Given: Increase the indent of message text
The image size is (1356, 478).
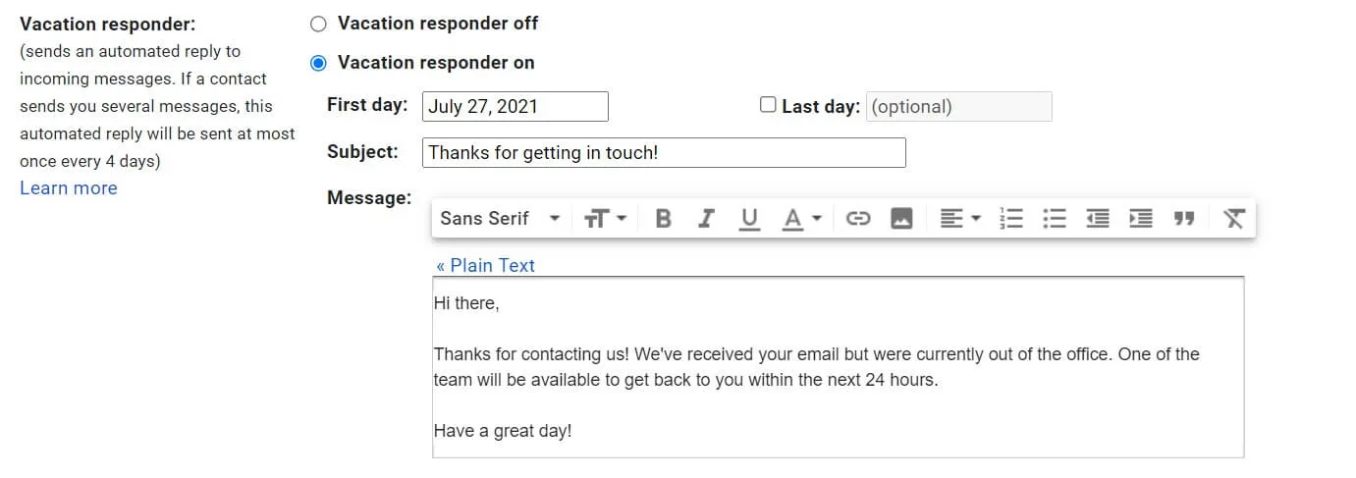Looking at the screenshot, I should [x=1141, y=219].
